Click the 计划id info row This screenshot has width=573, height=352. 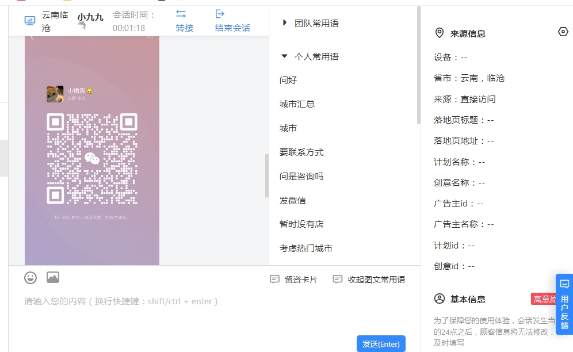coord(454,246)
